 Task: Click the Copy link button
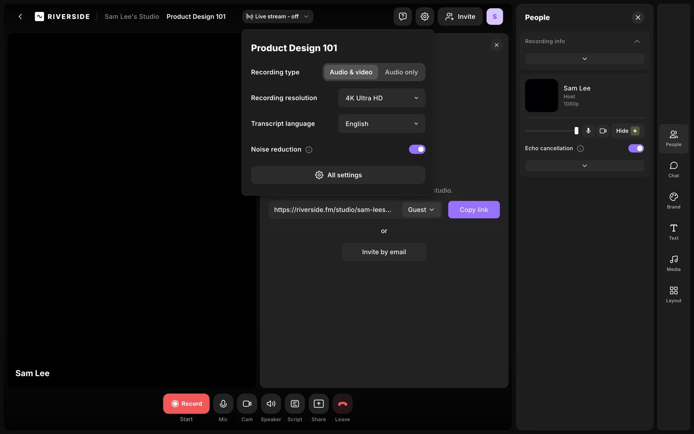click(474, 210)
